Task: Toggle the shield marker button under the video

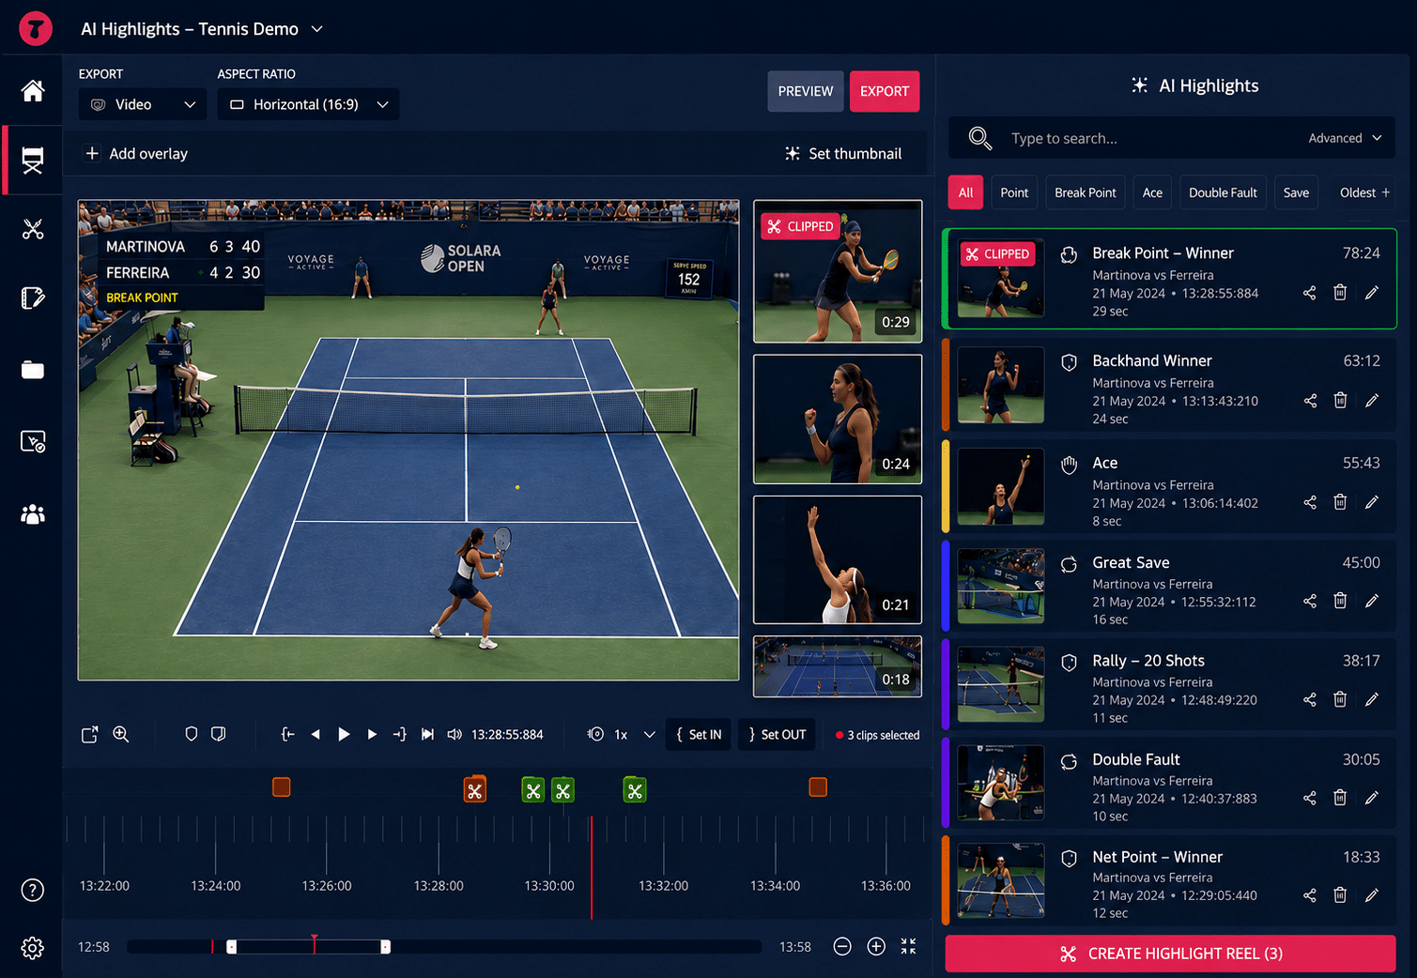Action: click(x=191, y=734)
